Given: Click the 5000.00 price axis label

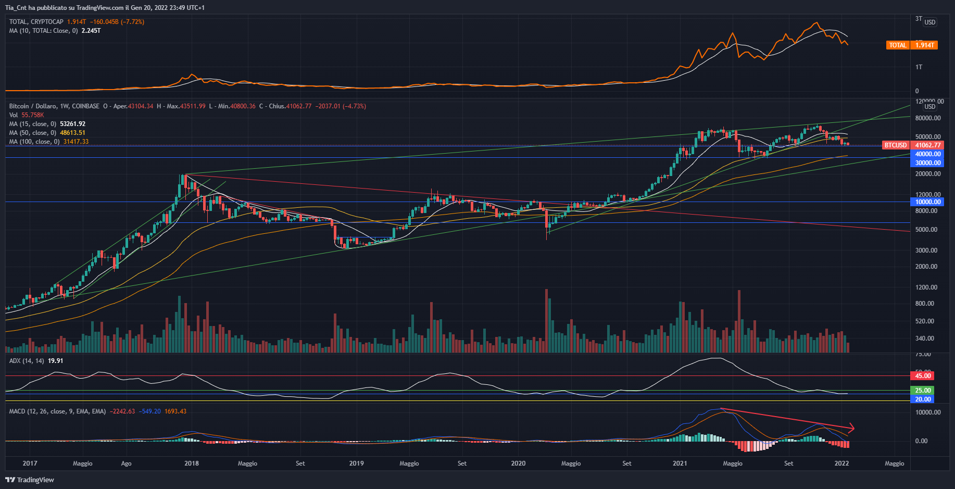Looking at the screenshot, I should [926, 230].
